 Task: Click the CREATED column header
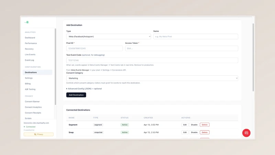tap(148, 118)
